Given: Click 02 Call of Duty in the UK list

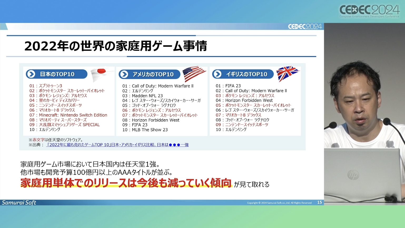Looking at the screenshot, I should point(251,91).
